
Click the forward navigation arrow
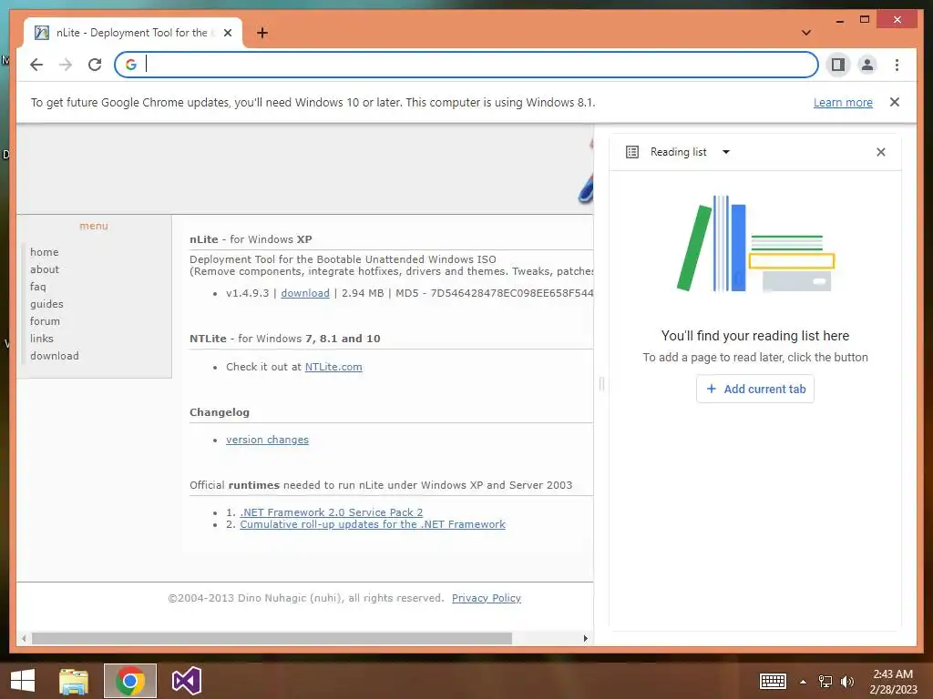click(66, 65)
